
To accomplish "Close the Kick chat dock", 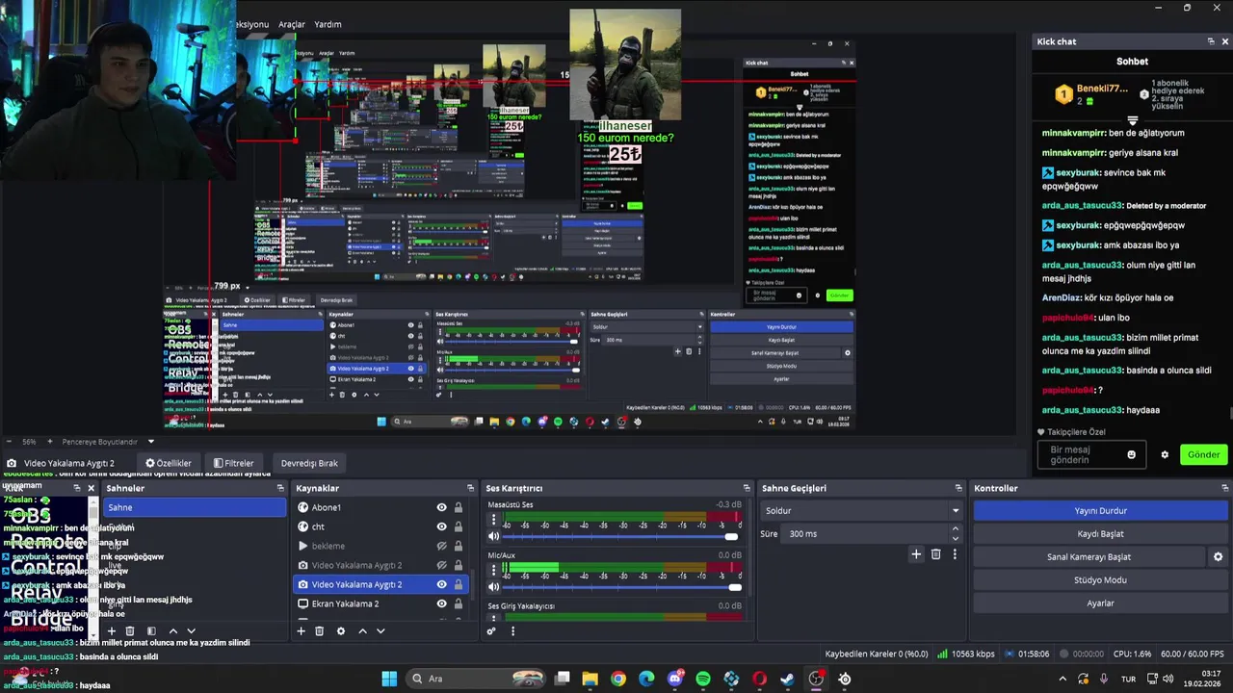I will [1224, 41].
